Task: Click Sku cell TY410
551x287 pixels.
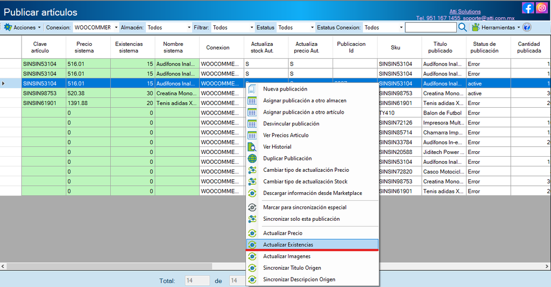Action: [399, 113]
